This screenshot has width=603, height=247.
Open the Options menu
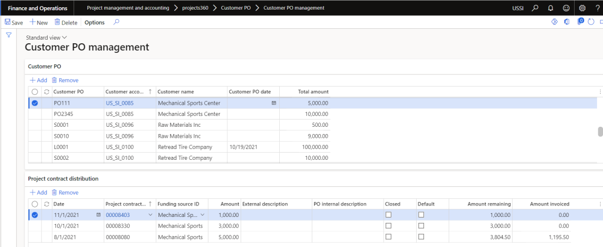[x=94, y=22]
